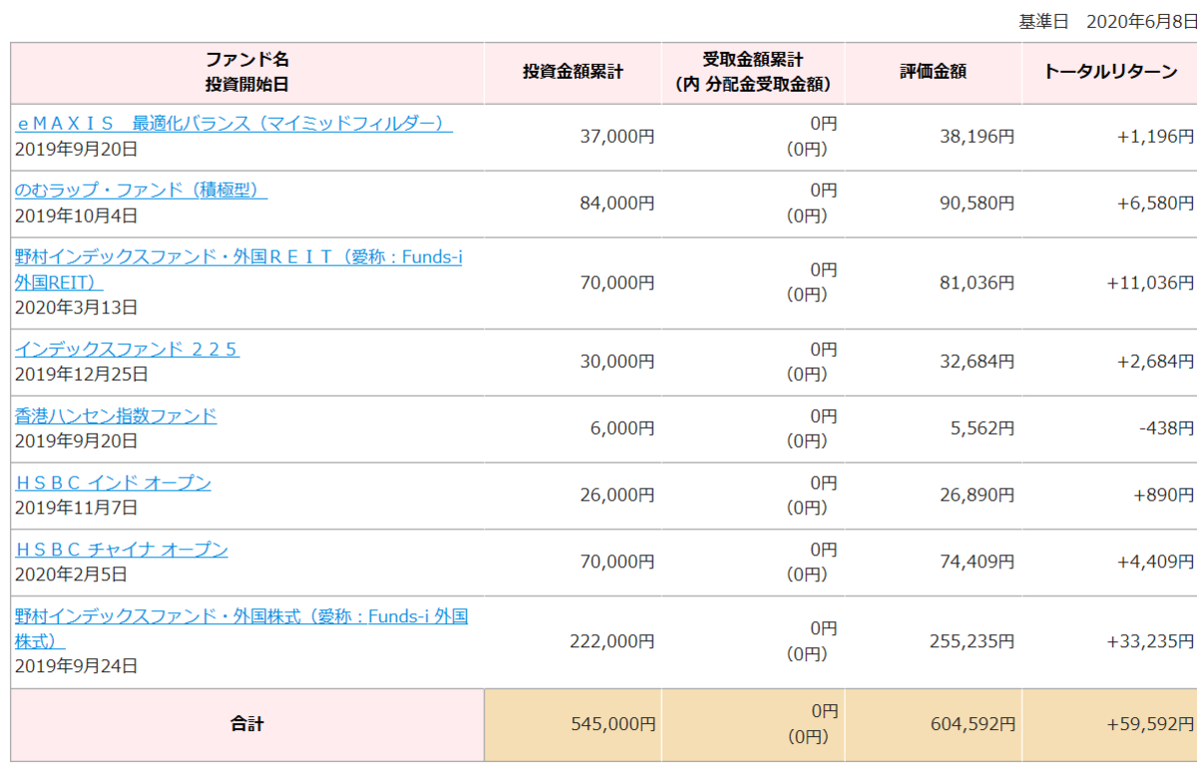The width and height of the screenshot is (1197, 778).
Task: Select the ＨＳＢＣ チャイナ オープン link
Action: click(122, 549)
